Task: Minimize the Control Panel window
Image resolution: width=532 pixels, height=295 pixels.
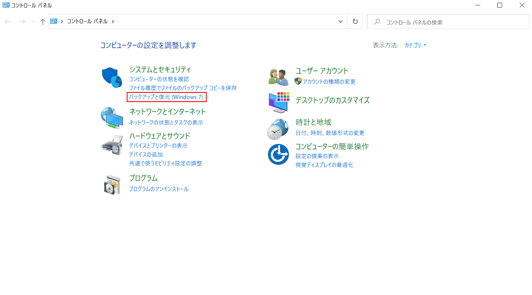Action: (478, 5)
